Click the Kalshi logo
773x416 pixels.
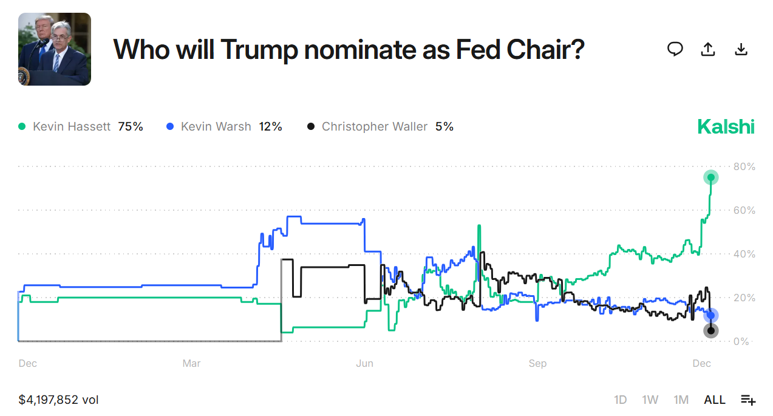(726, 126)
